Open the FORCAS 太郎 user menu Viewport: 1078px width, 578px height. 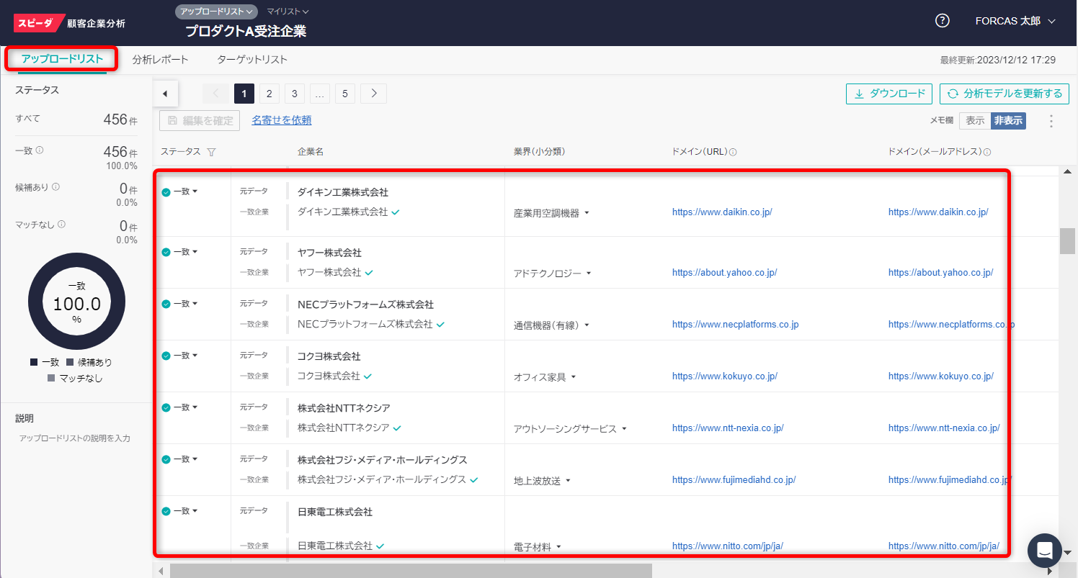(x=1015, y=21)
